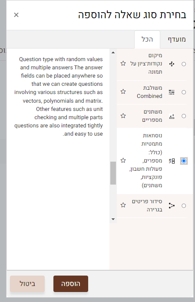This screenshot has width=195, height=302.
Task: Star the משתנים מספריים question type
Action: click(x=123, y=116)
